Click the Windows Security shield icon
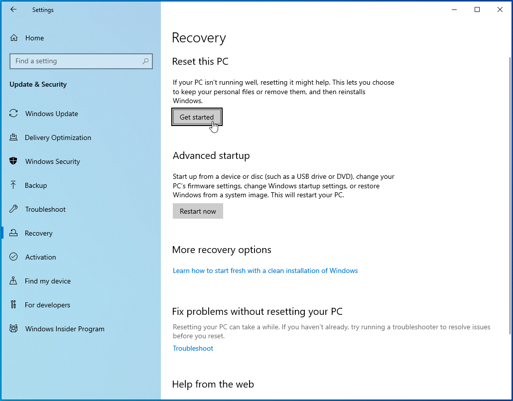Screen dimensions: 513x401 (14, 161)
